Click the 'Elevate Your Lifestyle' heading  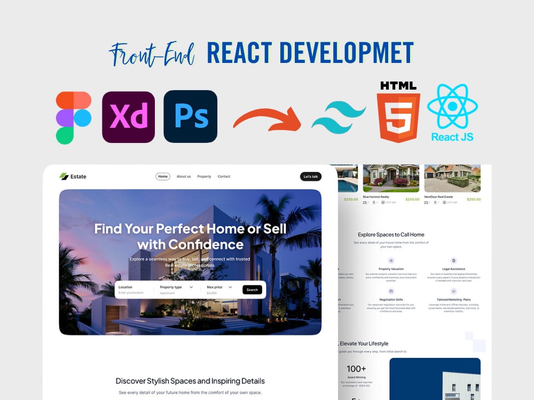click(x=364, y=343)
